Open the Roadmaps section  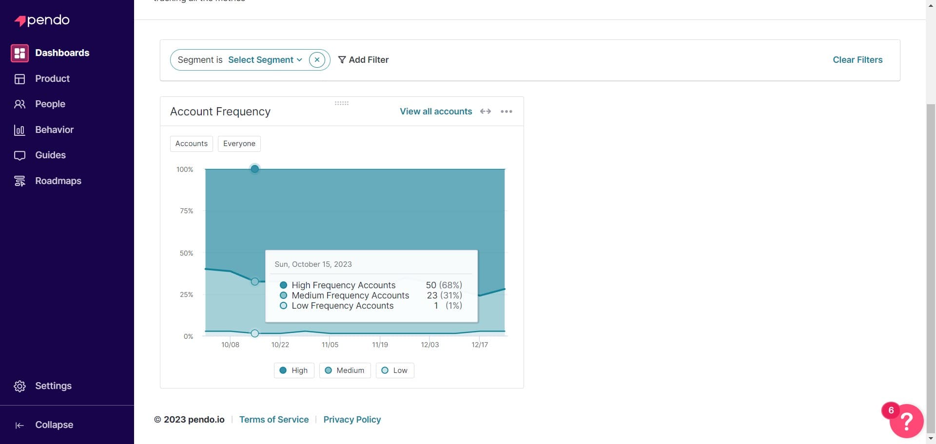point(58,181)
